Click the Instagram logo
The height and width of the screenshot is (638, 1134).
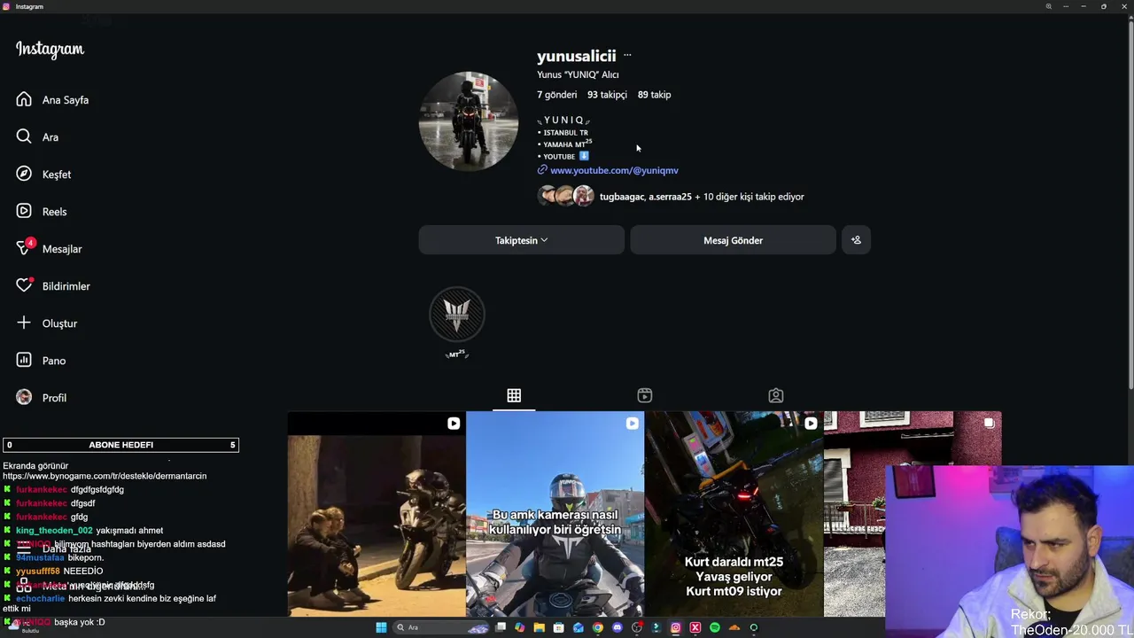click(50, 50)
